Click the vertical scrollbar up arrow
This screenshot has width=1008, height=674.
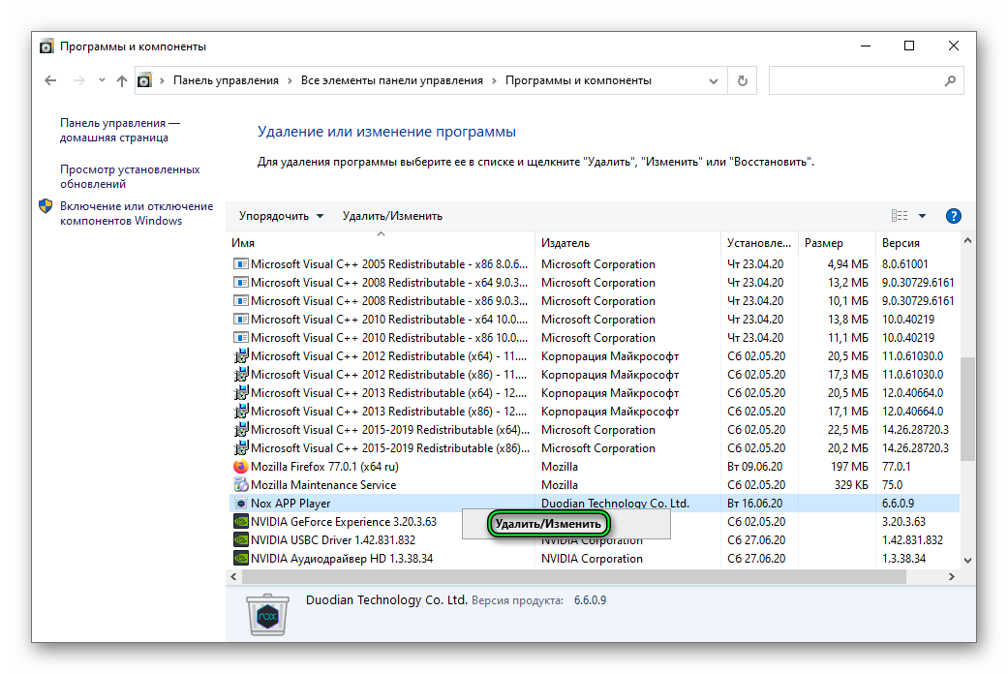967,240
